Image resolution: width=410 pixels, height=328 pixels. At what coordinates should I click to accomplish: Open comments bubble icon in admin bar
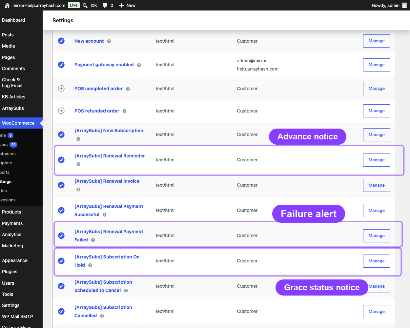pos(105,5)
